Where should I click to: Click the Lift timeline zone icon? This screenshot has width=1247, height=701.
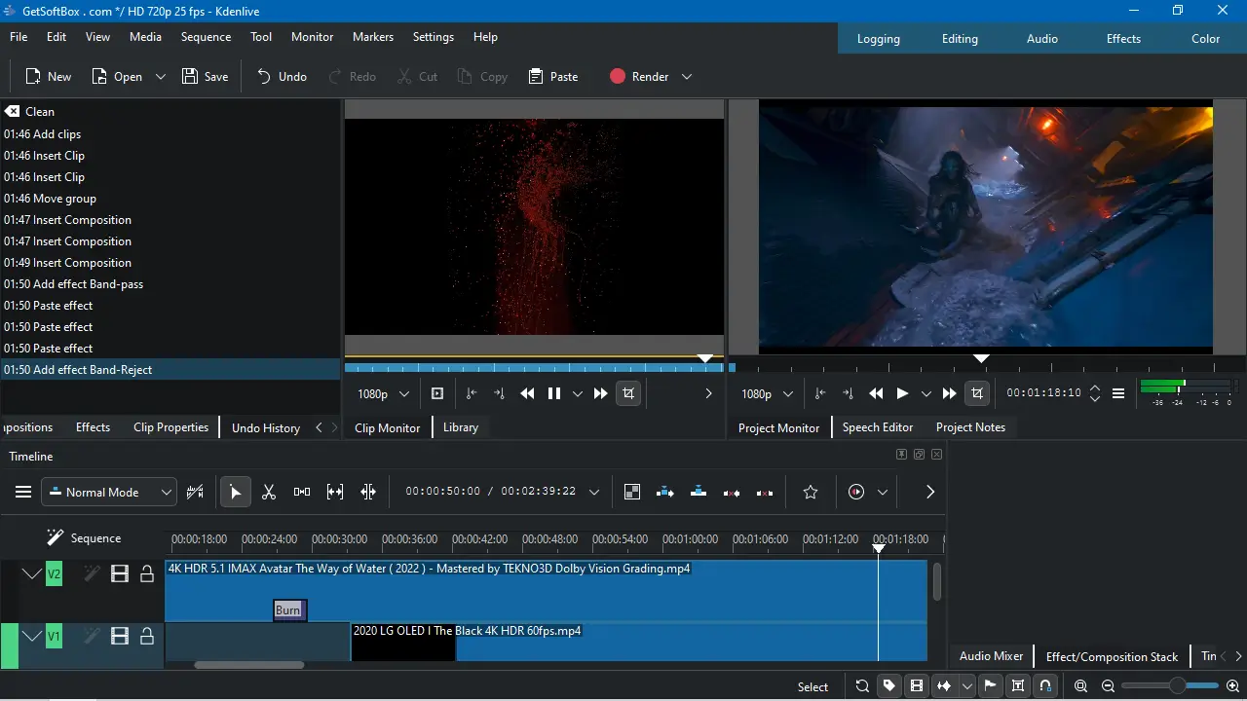[x=765, y=492]
